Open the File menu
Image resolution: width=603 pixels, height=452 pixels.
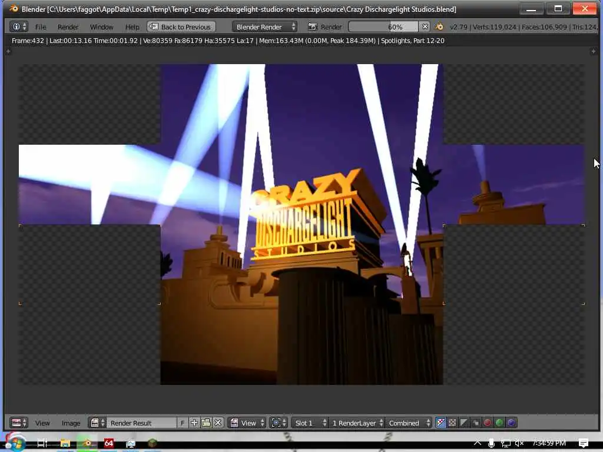point(41,27)
